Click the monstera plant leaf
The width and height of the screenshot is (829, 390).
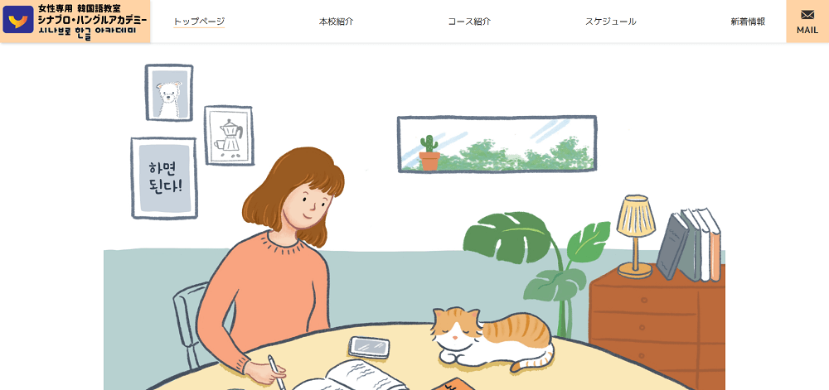coord(507,237)
